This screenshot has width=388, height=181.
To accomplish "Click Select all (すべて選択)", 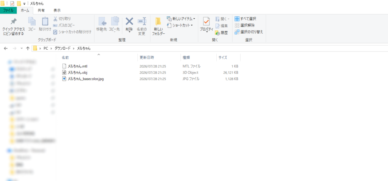I will click(245, 19).
